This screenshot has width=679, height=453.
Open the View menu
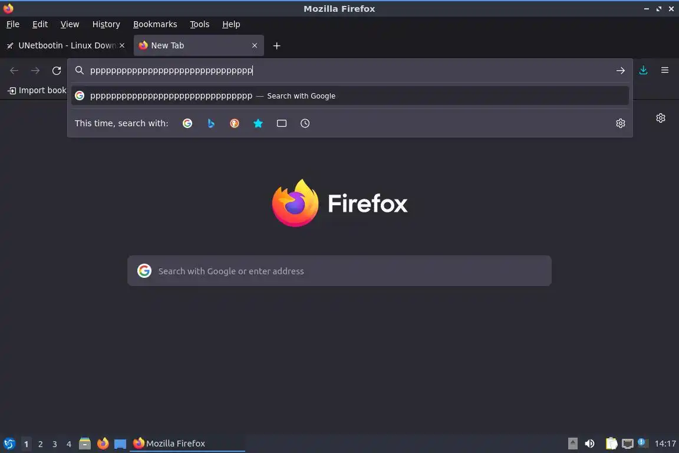pos(70,24)
